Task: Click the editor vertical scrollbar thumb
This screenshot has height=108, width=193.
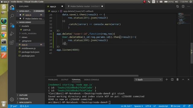Action: tap(192, 53)
